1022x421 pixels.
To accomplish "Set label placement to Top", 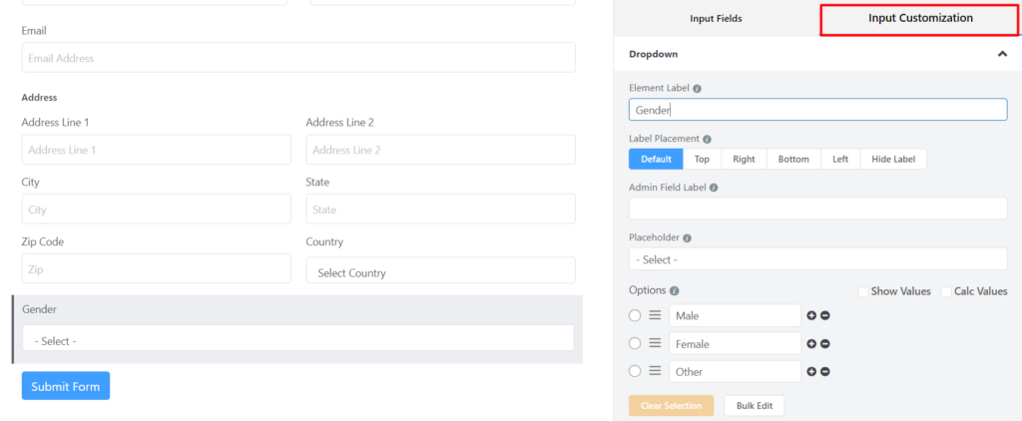I will tap(702, 159).
